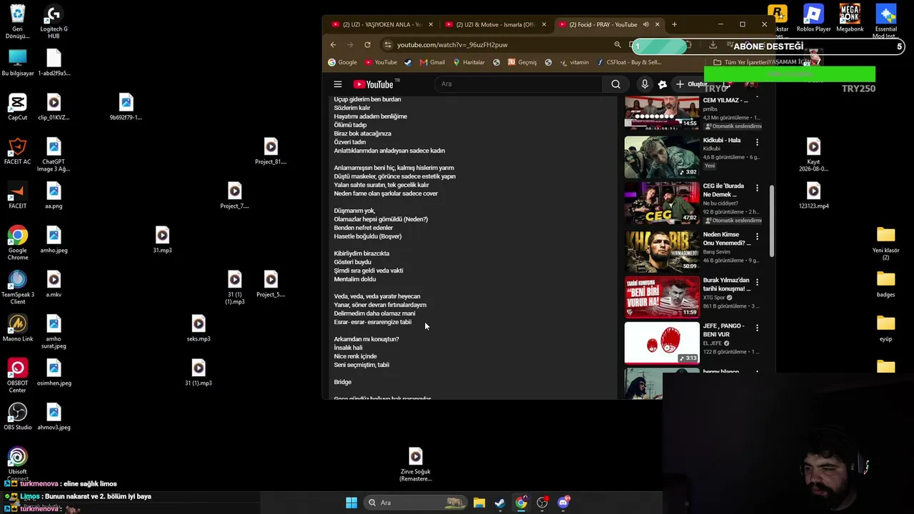This screenshot has height=514, width=914.
Task: Open the Recycle Bin desktop icon
Action: point(17,21)
